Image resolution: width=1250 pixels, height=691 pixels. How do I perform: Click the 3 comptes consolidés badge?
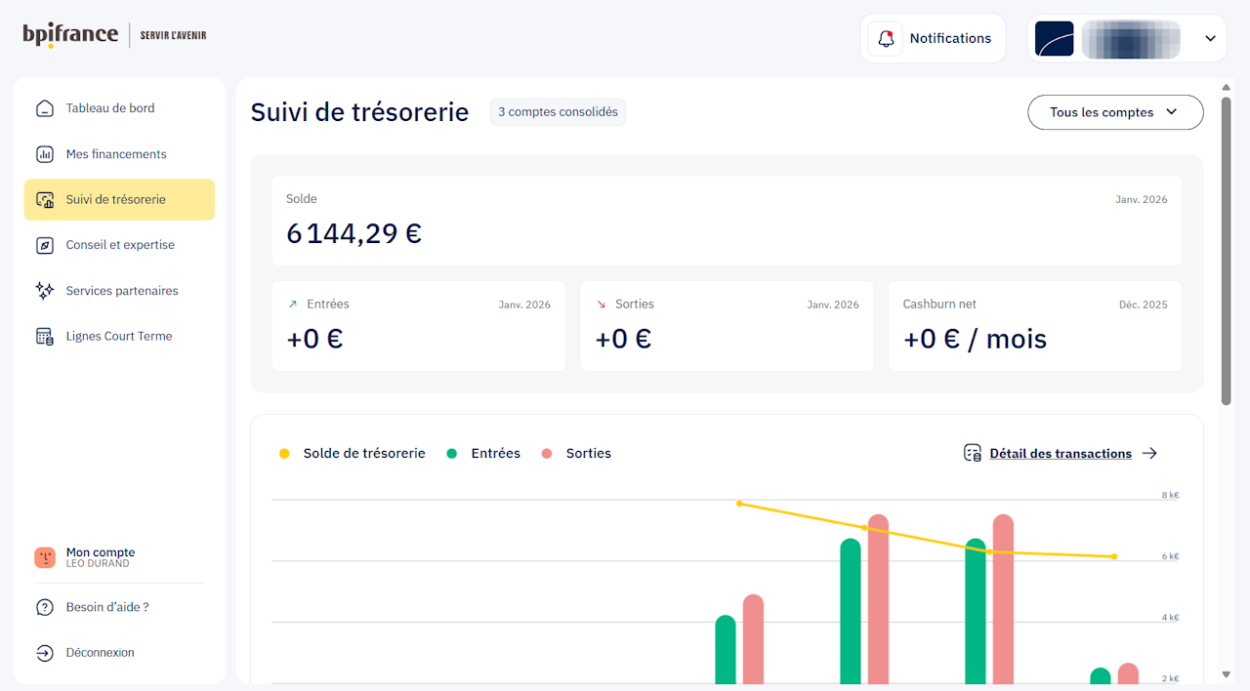pyautogui.click(x=558, y=112)
